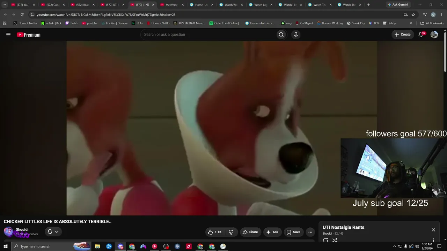Viewport: 447px width, 251px height.
Task: Open the Home - Workday bookmark
Action: tap(330, 23)
